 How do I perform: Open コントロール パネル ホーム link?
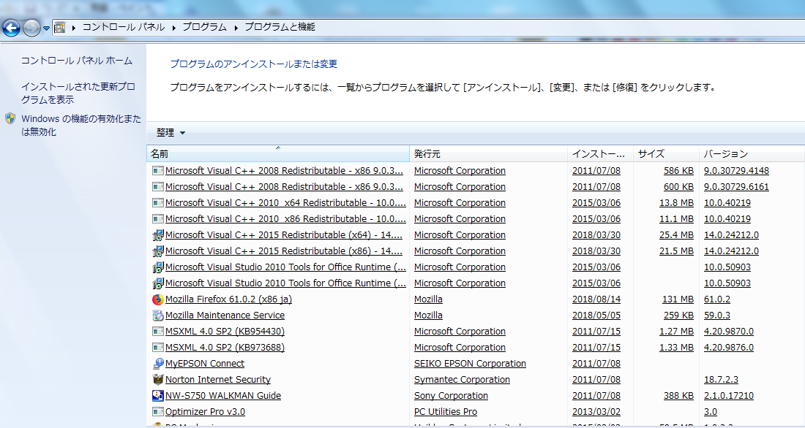pos(77,61)
